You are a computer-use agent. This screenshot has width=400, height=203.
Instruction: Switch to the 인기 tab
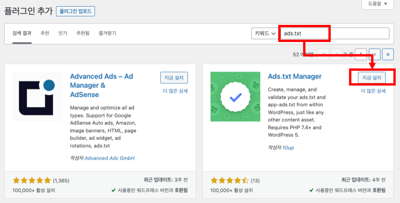click(63, 33)
